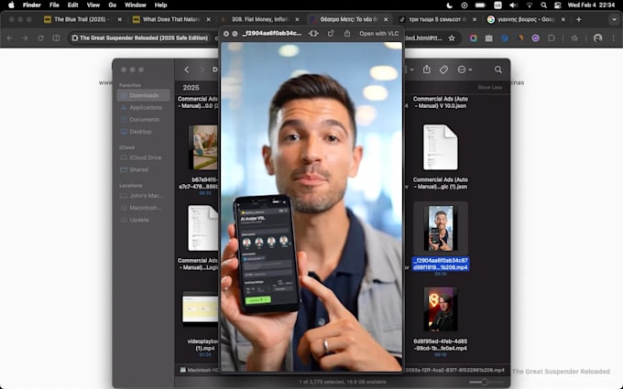Switch to 308. Fiat Money browser tab
Image resolution: width=623 pixels, height=389 pixels.
click(x=257, y=19)
